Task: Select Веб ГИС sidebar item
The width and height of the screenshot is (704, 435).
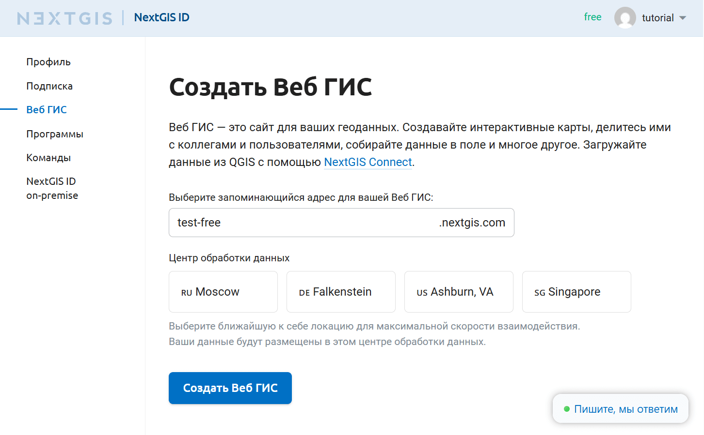Action: pos(47,110)
